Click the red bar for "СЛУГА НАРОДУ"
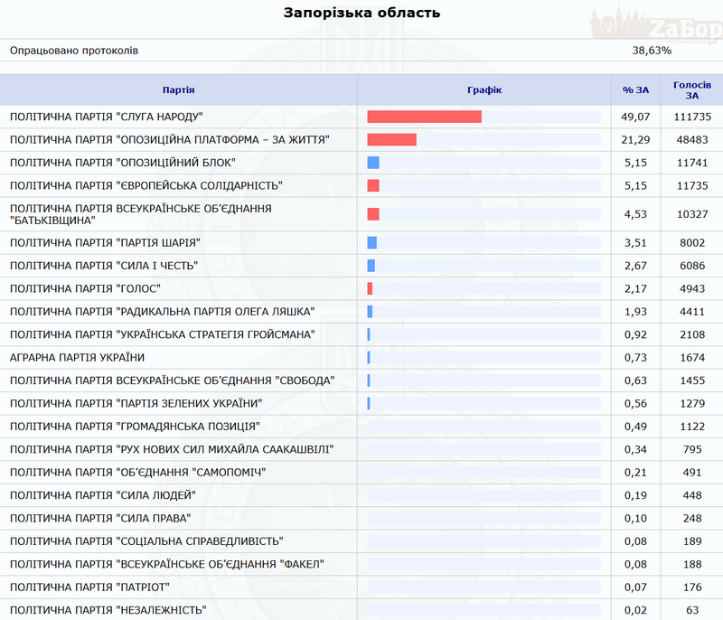This screenshot has height=620, width=723. (x=424, y=117)
